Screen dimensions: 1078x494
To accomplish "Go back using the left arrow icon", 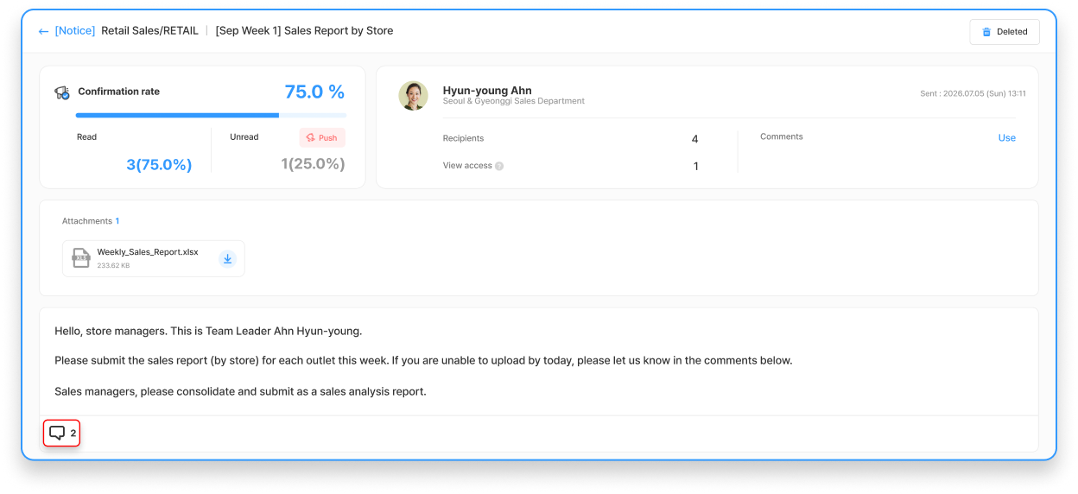I will [43, 31].
